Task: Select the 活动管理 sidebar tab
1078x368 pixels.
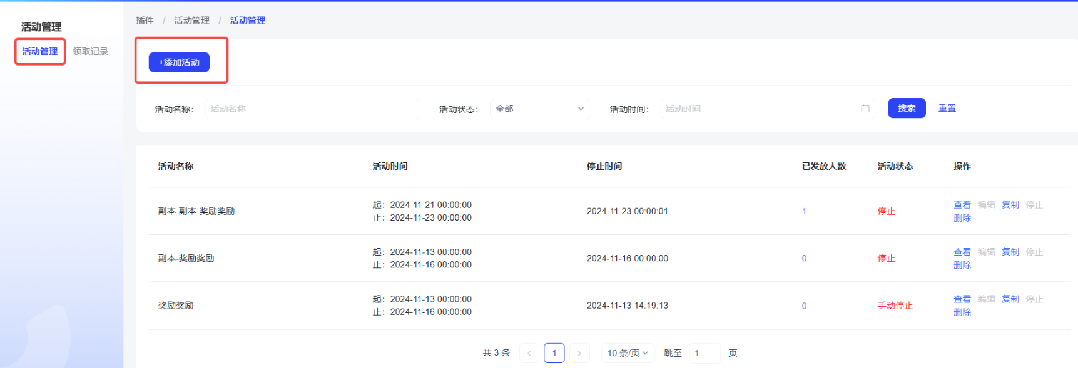Action: 40,51
